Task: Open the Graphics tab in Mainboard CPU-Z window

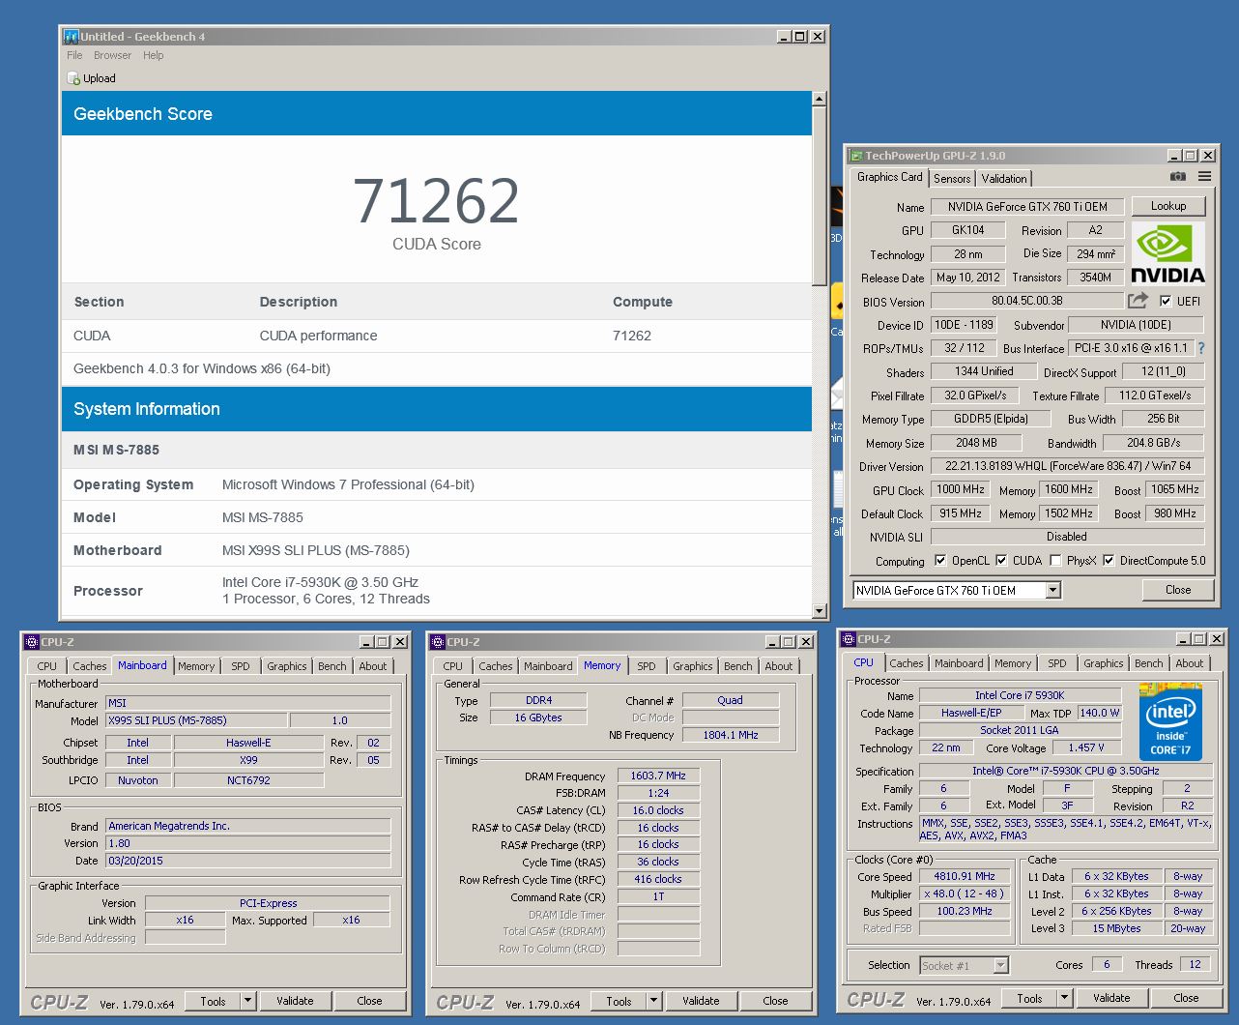Action: 287,666
